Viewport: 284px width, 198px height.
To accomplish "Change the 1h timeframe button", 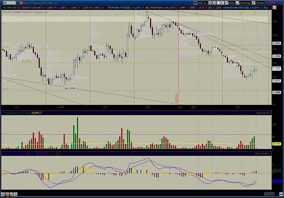I will tap(220, 3).
